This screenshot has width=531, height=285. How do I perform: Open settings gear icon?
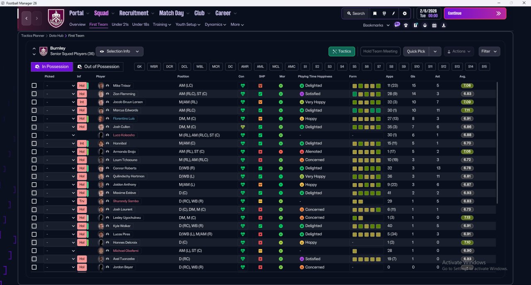(x=405, y=13)
